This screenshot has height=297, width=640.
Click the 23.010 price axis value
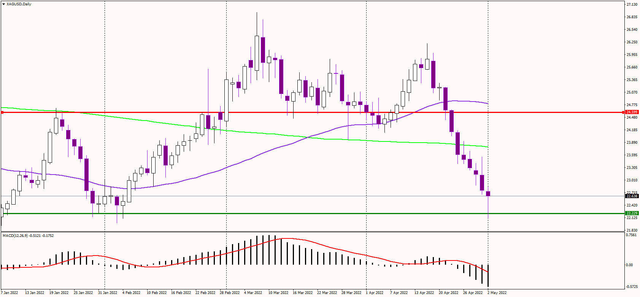coord(632,180)
